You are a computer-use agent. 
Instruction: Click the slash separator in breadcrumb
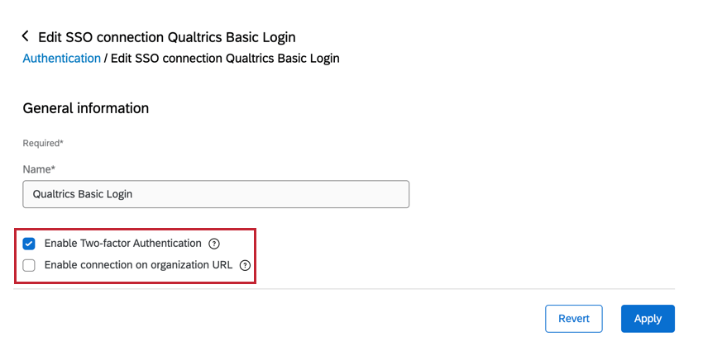click(x=106, y=59)
